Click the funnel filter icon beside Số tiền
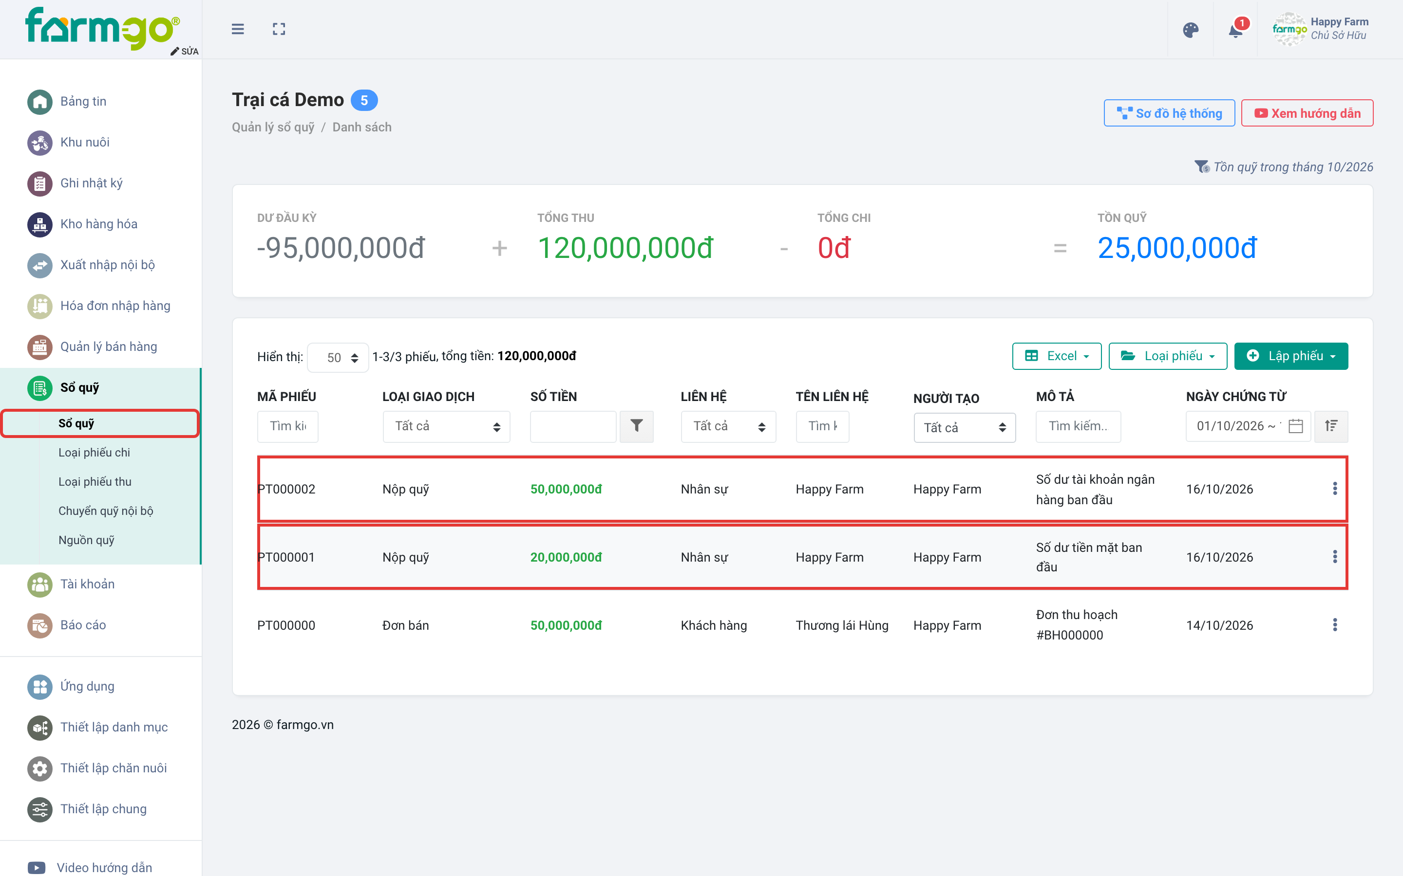Viewport: 1403px width, 876px height. [637, 426]
